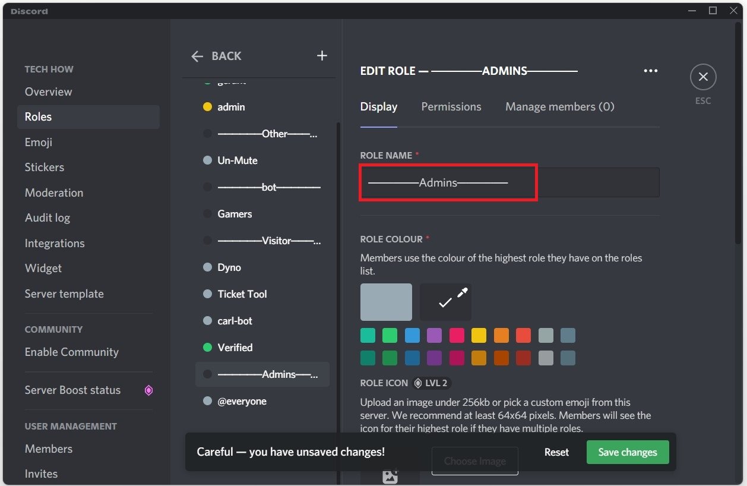Select the default grey colour swatch
747x486 pixels.
386,302
